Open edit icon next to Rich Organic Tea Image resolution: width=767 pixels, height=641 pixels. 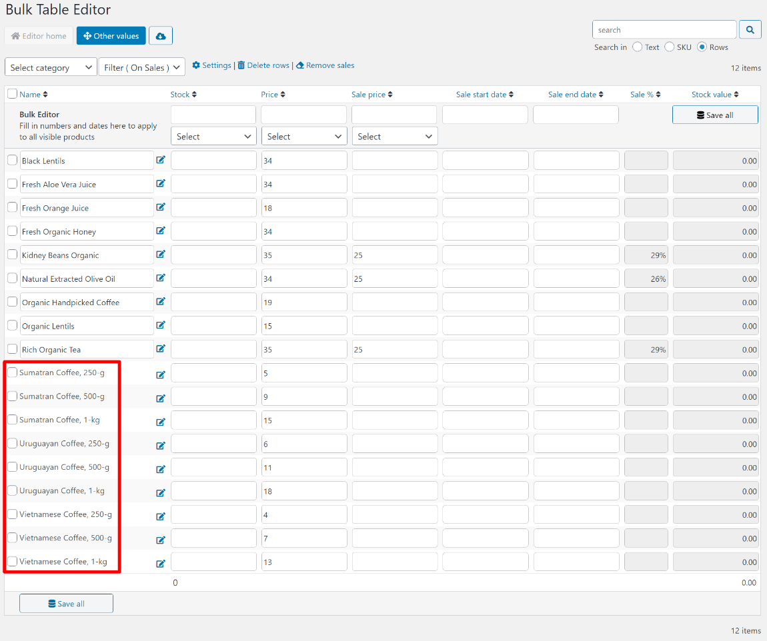[161, 348]
